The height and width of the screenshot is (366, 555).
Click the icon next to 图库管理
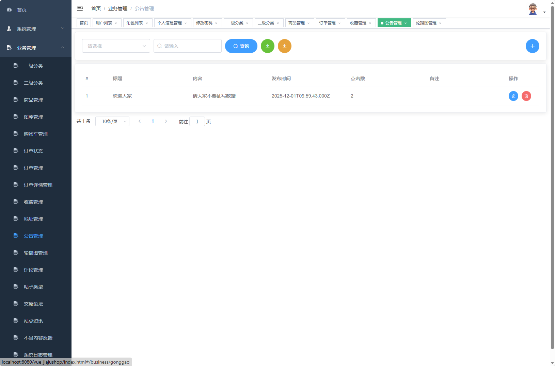(16, 117)
